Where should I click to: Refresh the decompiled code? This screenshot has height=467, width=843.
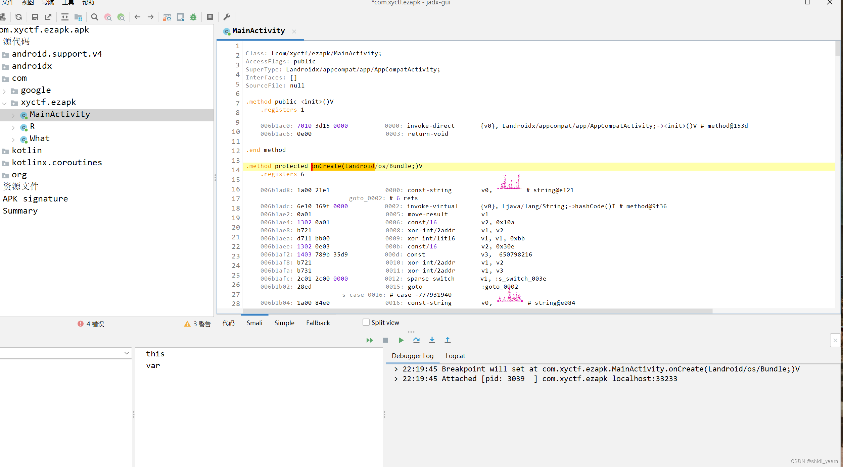pyautogui.click(x=19, y=17)
